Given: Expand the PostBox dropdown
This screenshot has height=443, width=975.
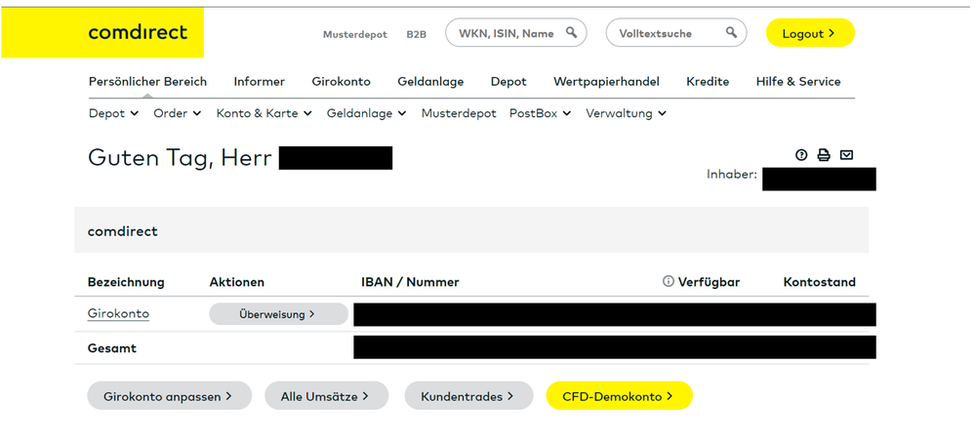Looking at the screenshot, I should pyautogui.click(x=540, y=113).
